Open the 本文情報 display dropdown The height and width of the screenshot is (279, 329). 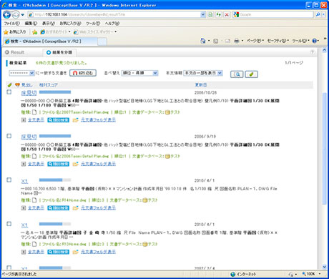(203, 73)
